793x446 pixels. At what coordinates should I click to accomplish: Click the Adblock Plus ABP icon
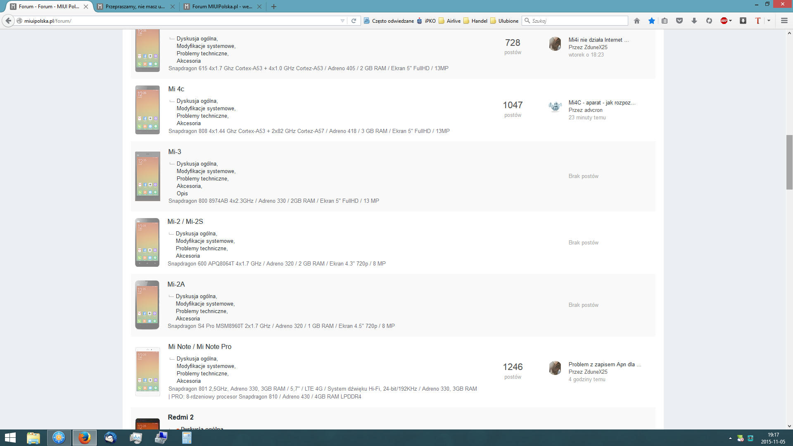[724, 21]
